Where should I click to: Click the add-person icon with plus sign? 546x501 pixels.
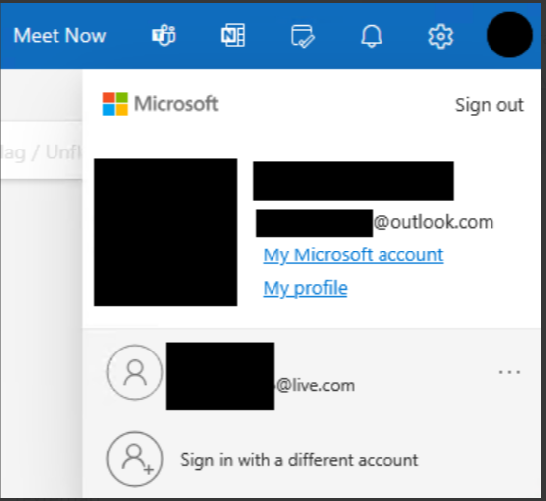click(x=135, y=459)
